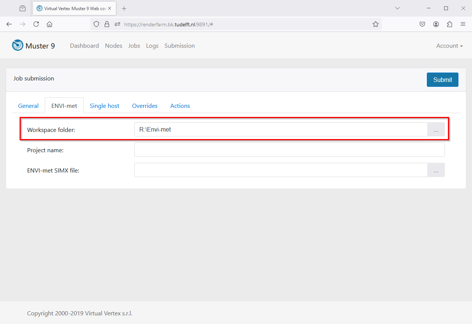This screenshot has width=472, height=324.
Task: Click the Muster 9 logo icon
Action: (17, 45)
